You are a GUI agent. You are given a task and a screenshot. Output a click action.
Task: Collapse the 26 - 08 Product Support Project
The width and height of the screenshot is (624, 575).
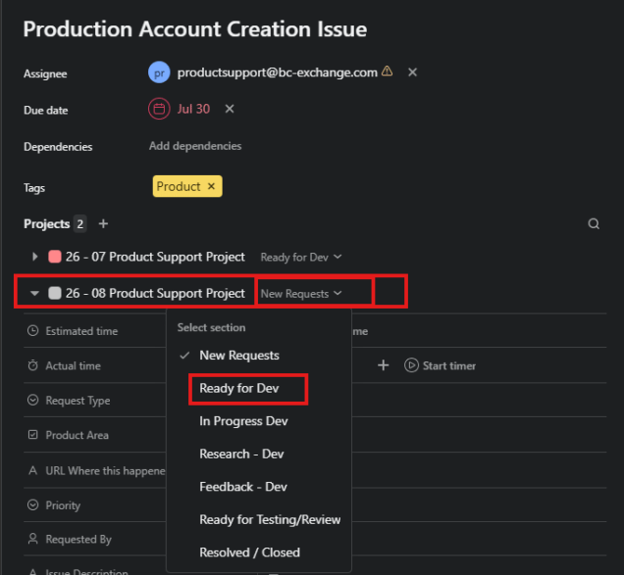[34, 293]
